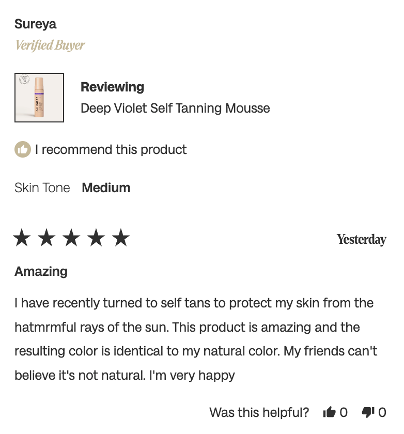Image resolution: width=404 pixels, height=434 pixels.
Task: Click the fifth rating star
Action: click(121, 238)
